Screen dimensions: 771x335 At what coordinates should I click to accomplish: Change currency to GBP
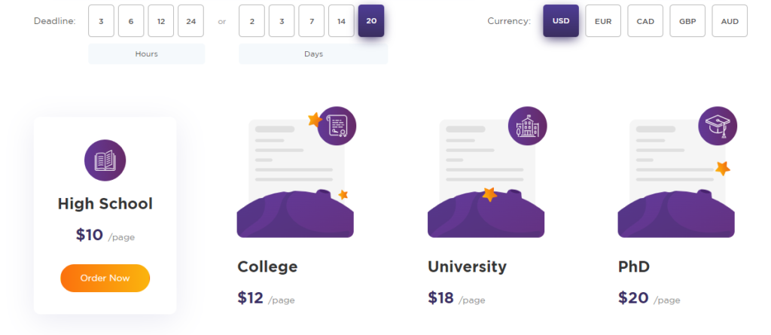[x=687, y=21]
